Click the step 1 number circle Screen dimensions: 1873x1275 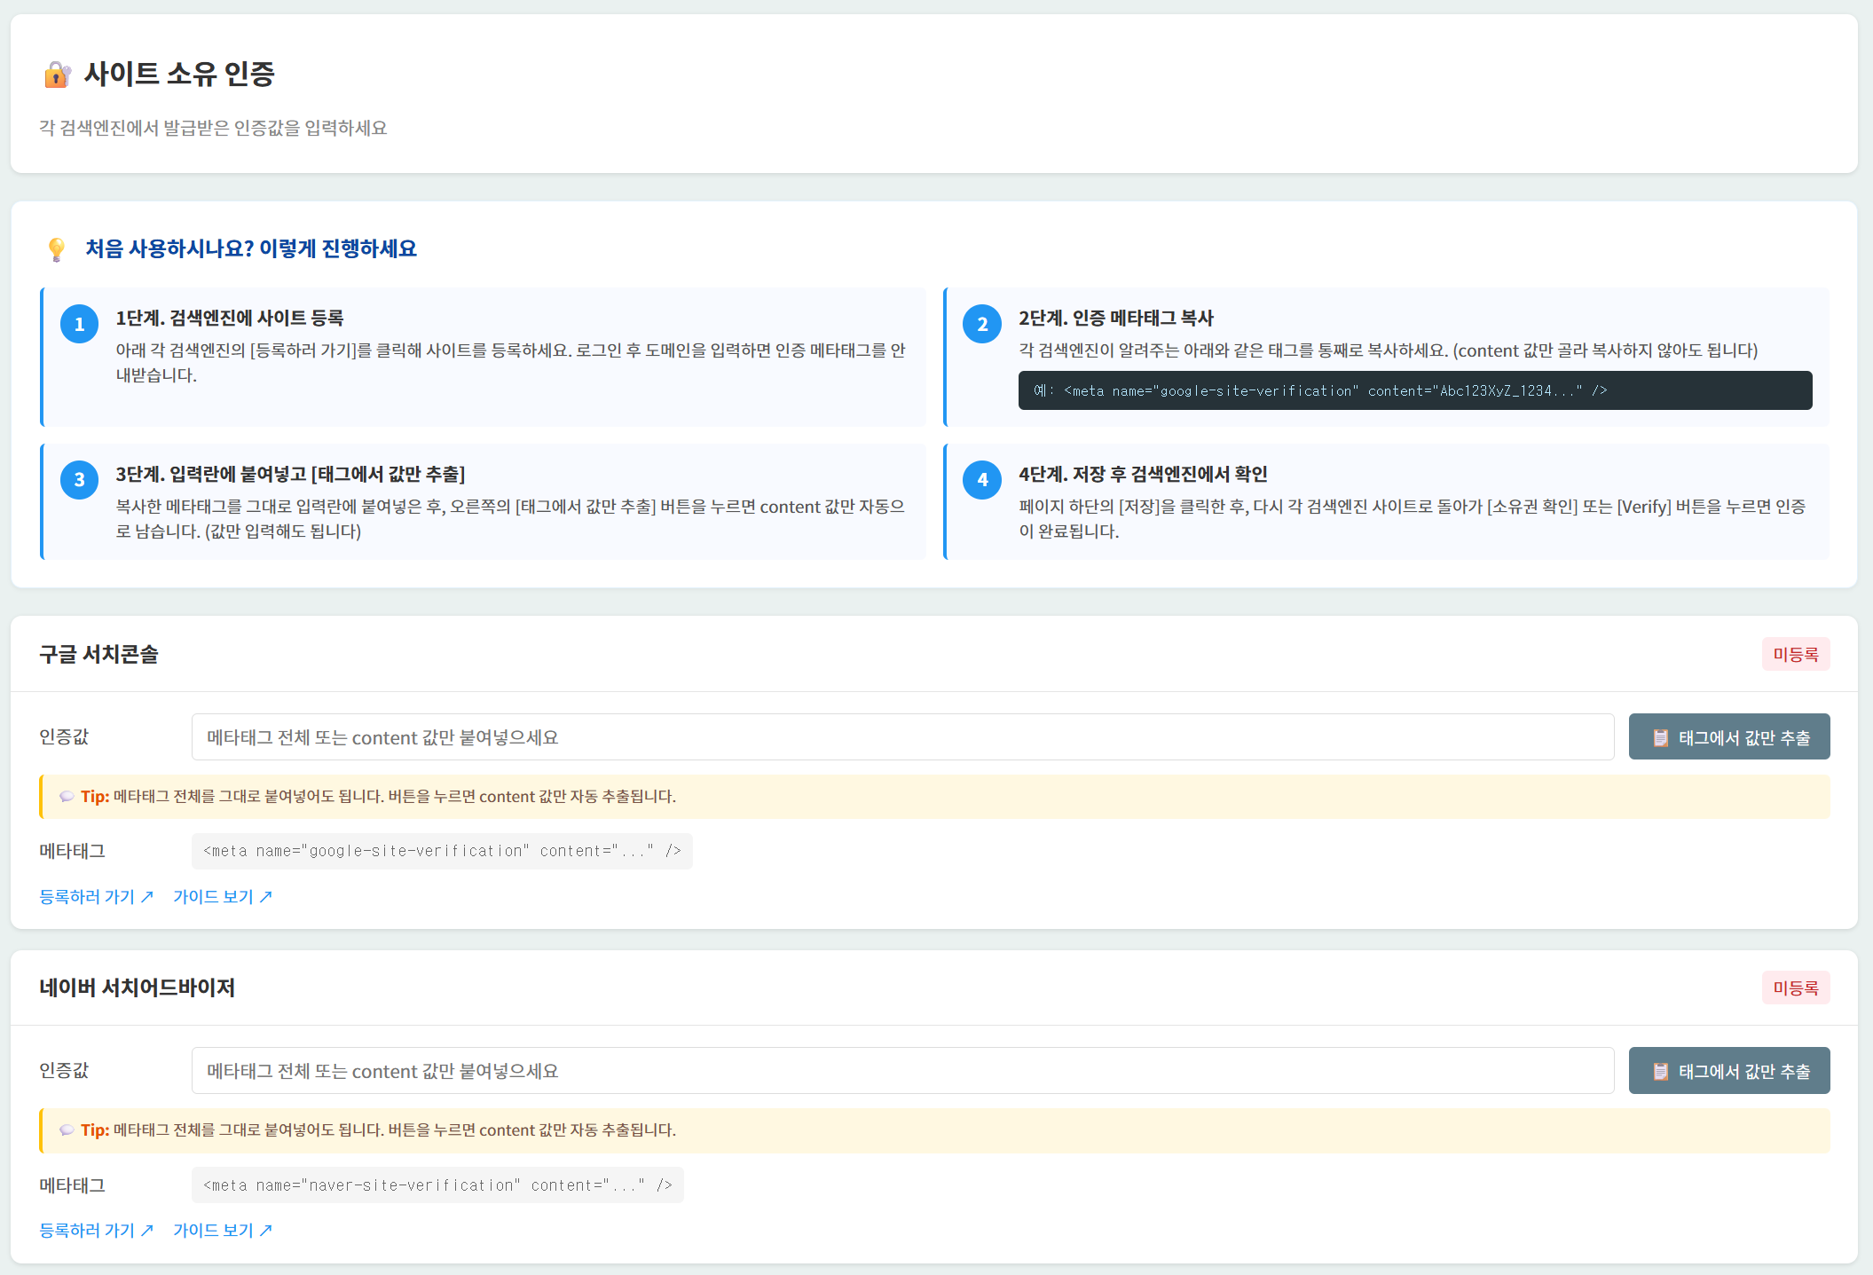click(79, 324)
